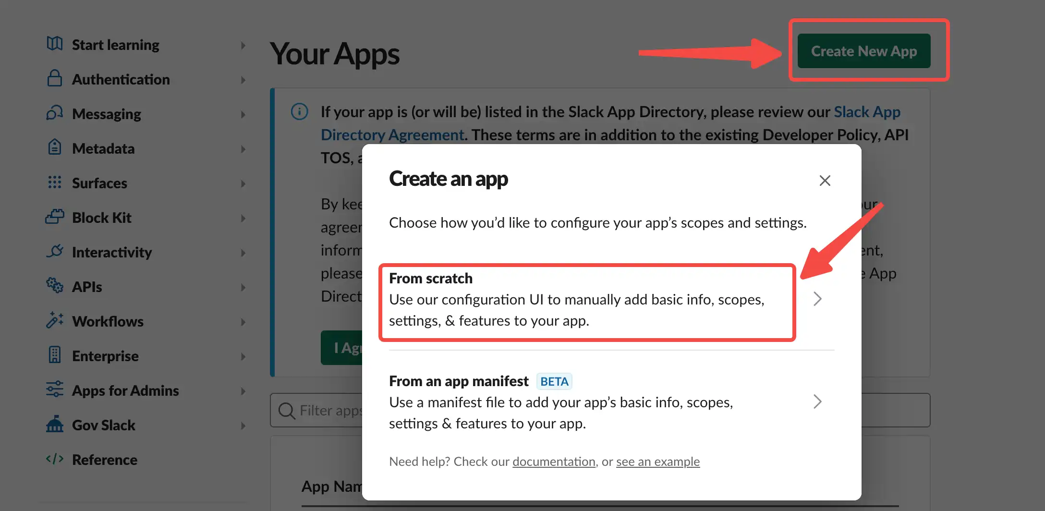Close the Create an app dialog
1045x511 pixels.
(x=825, y=181)
